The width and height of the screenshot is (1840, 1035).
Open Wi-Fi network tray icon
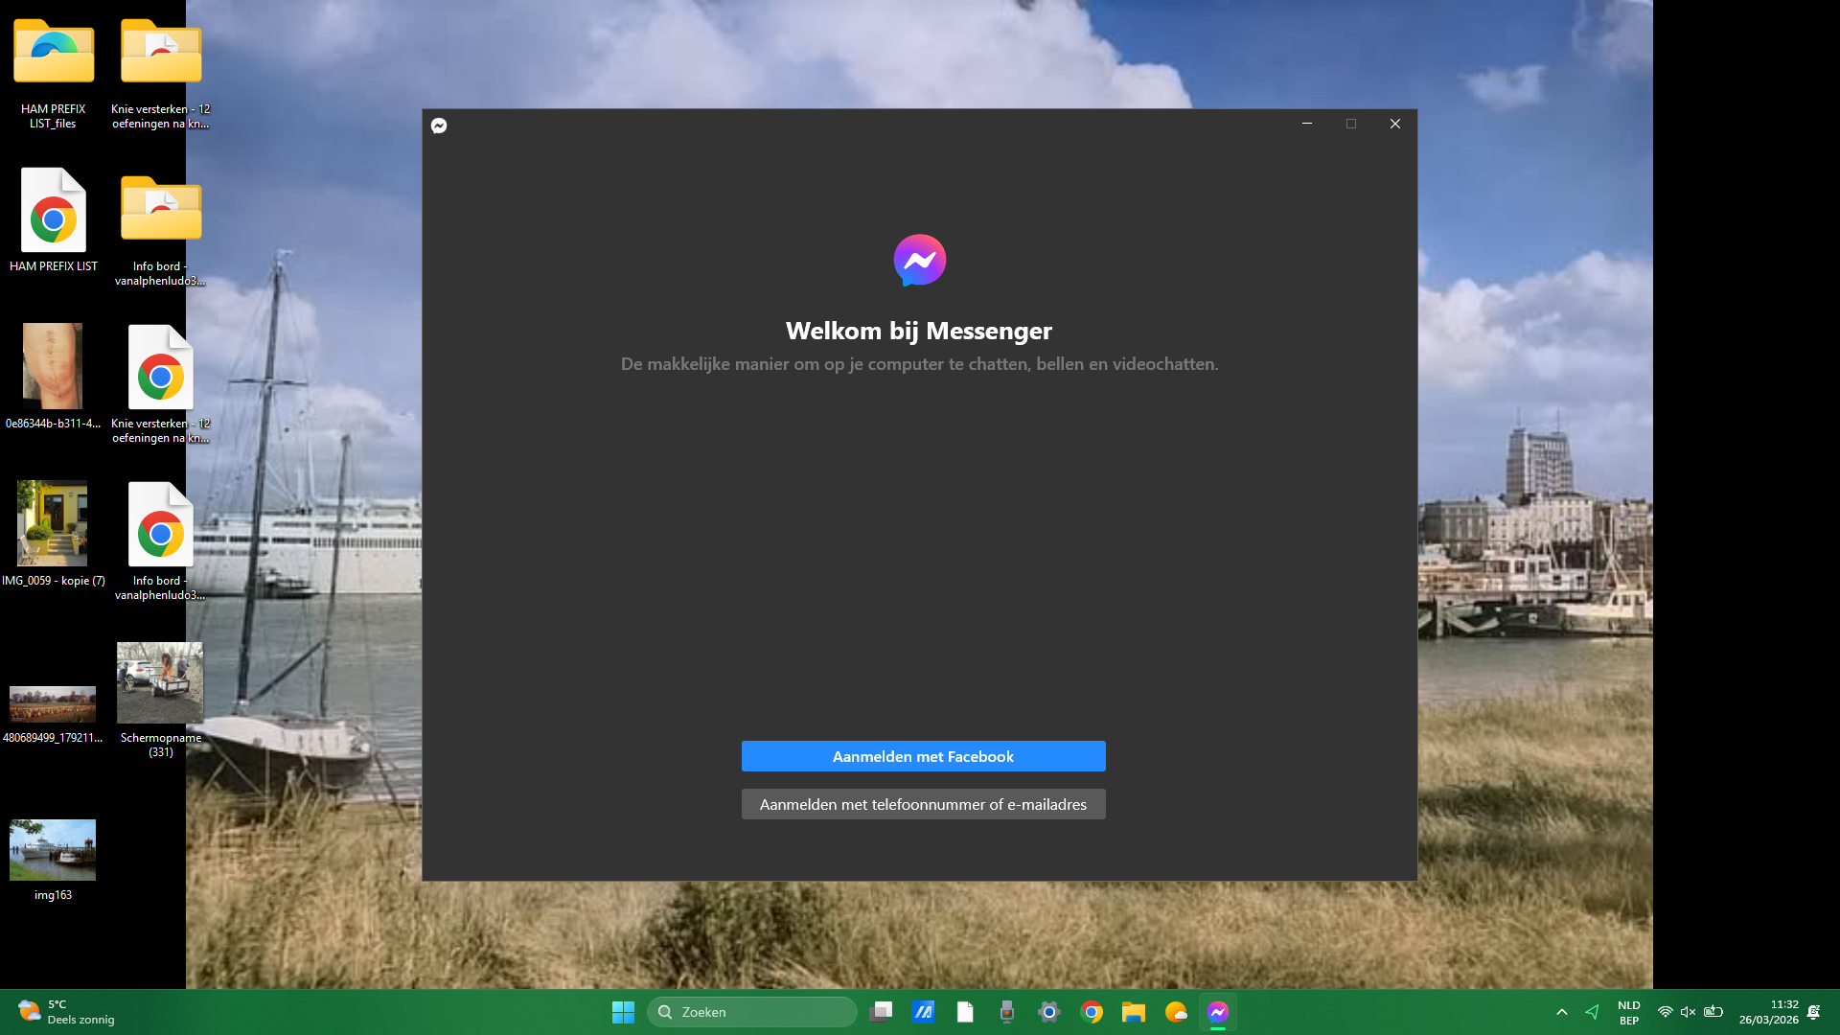1665,1012
